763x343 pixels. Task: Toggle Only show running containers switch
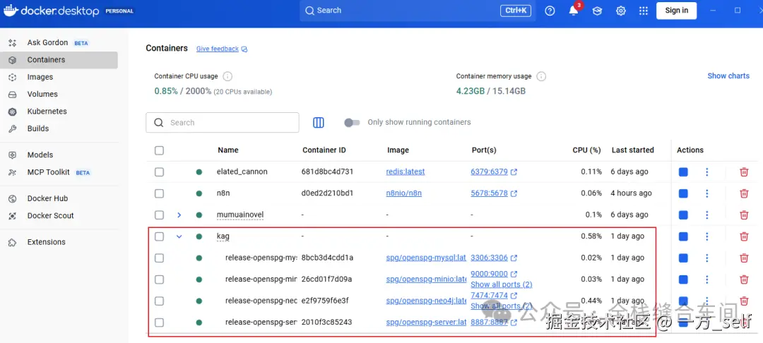352,122
